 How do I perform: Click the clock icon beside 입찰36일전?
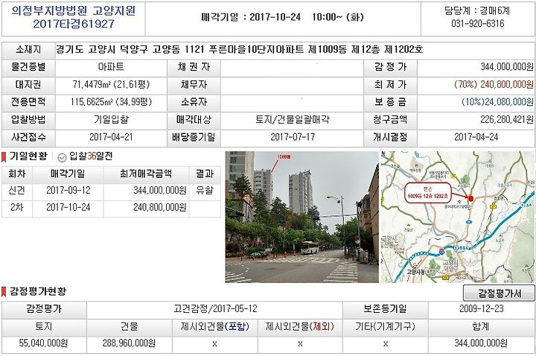[x=62, y=157]
